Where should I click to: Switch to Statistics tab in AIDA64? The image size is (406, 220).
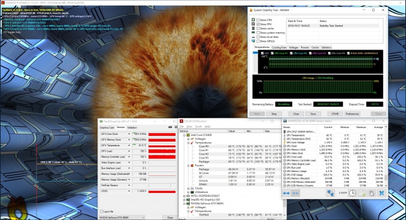(x=326, y=47)
